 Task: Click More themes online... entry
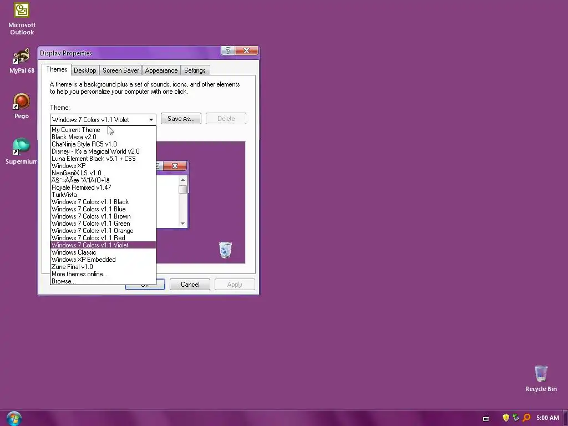(103, 274)
